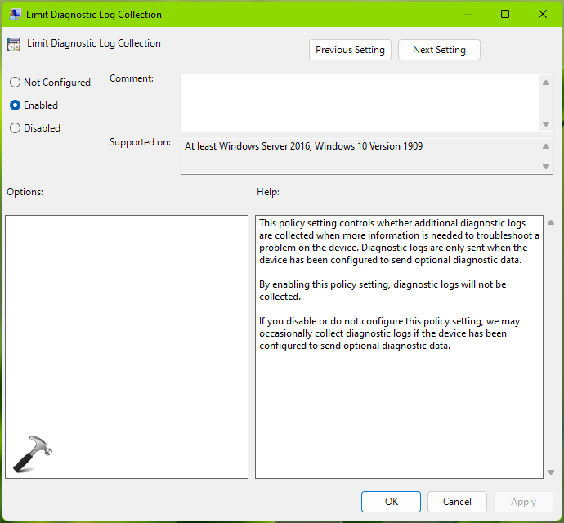This screenshot has width=564, height=523.
Task: Go to the Previous Setting
Action: [350, 50]
